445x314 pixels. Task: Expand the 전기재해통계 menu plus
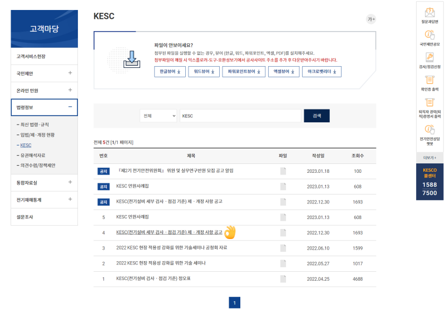pyautogui.click(x=70, y=199)
